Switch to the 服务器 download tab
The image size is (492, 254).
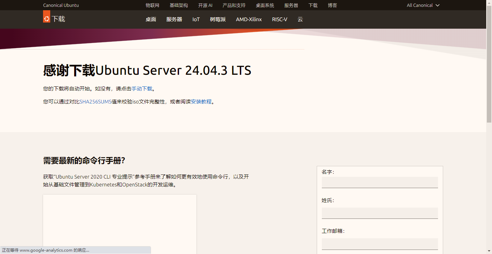pos(174,19)
